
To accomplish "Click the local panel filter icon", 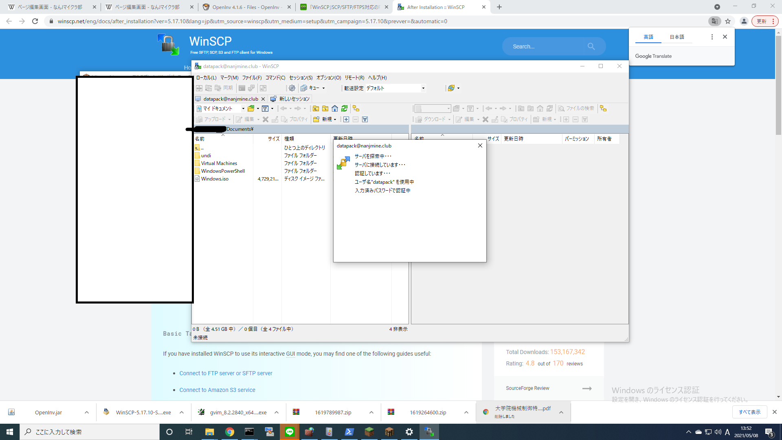I will pyautogui.click(x=265, y=108).
